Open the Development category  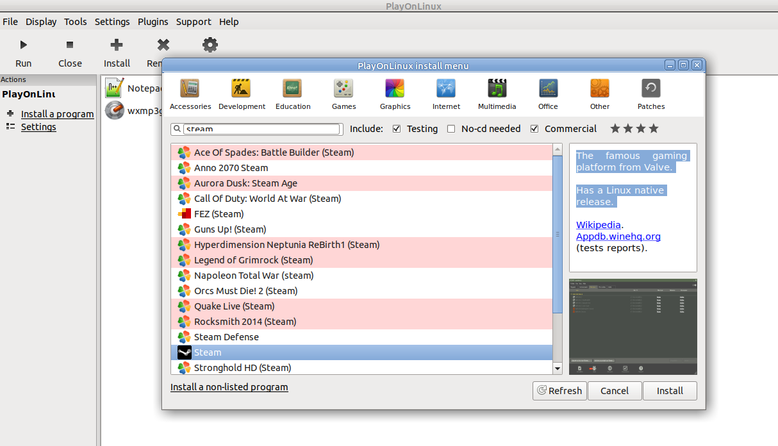[x=242, y=94]
